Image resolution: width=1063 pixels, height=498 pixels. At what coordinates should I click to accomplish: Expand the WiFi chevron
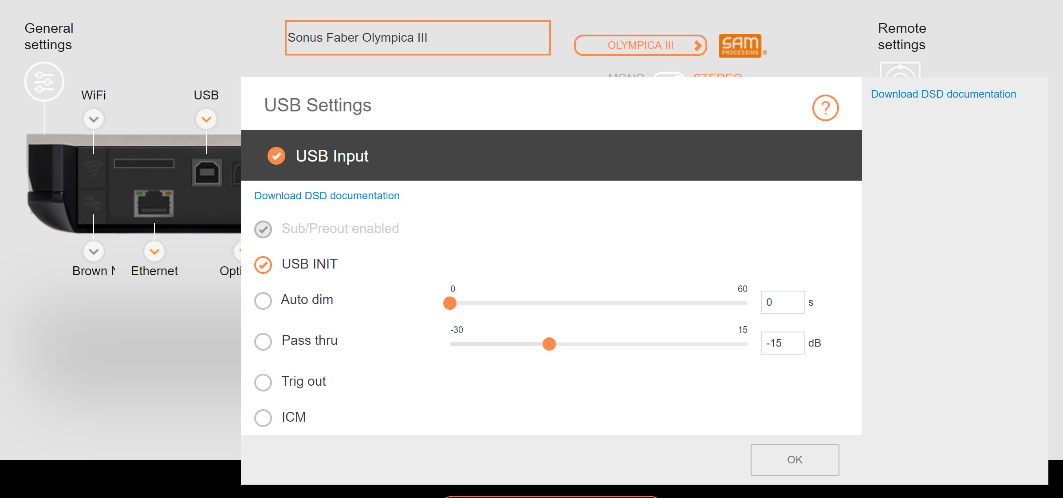[x=94, y=119]
